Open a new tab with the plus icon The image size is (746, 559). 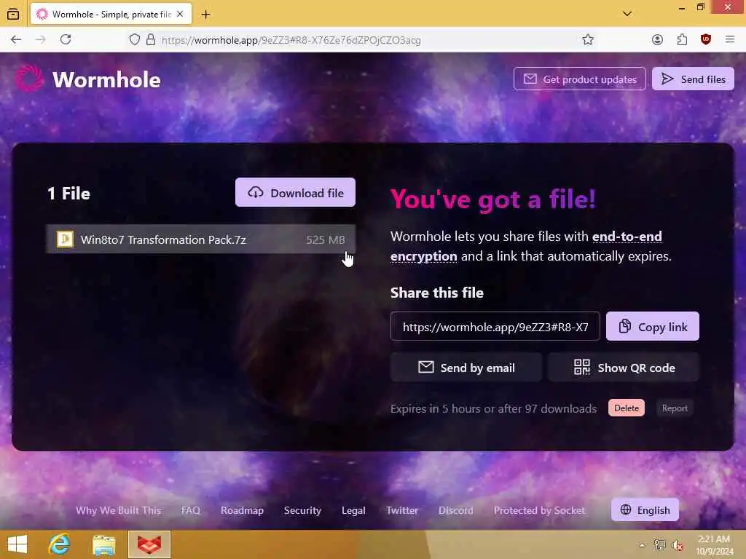(x=205, y=15)
